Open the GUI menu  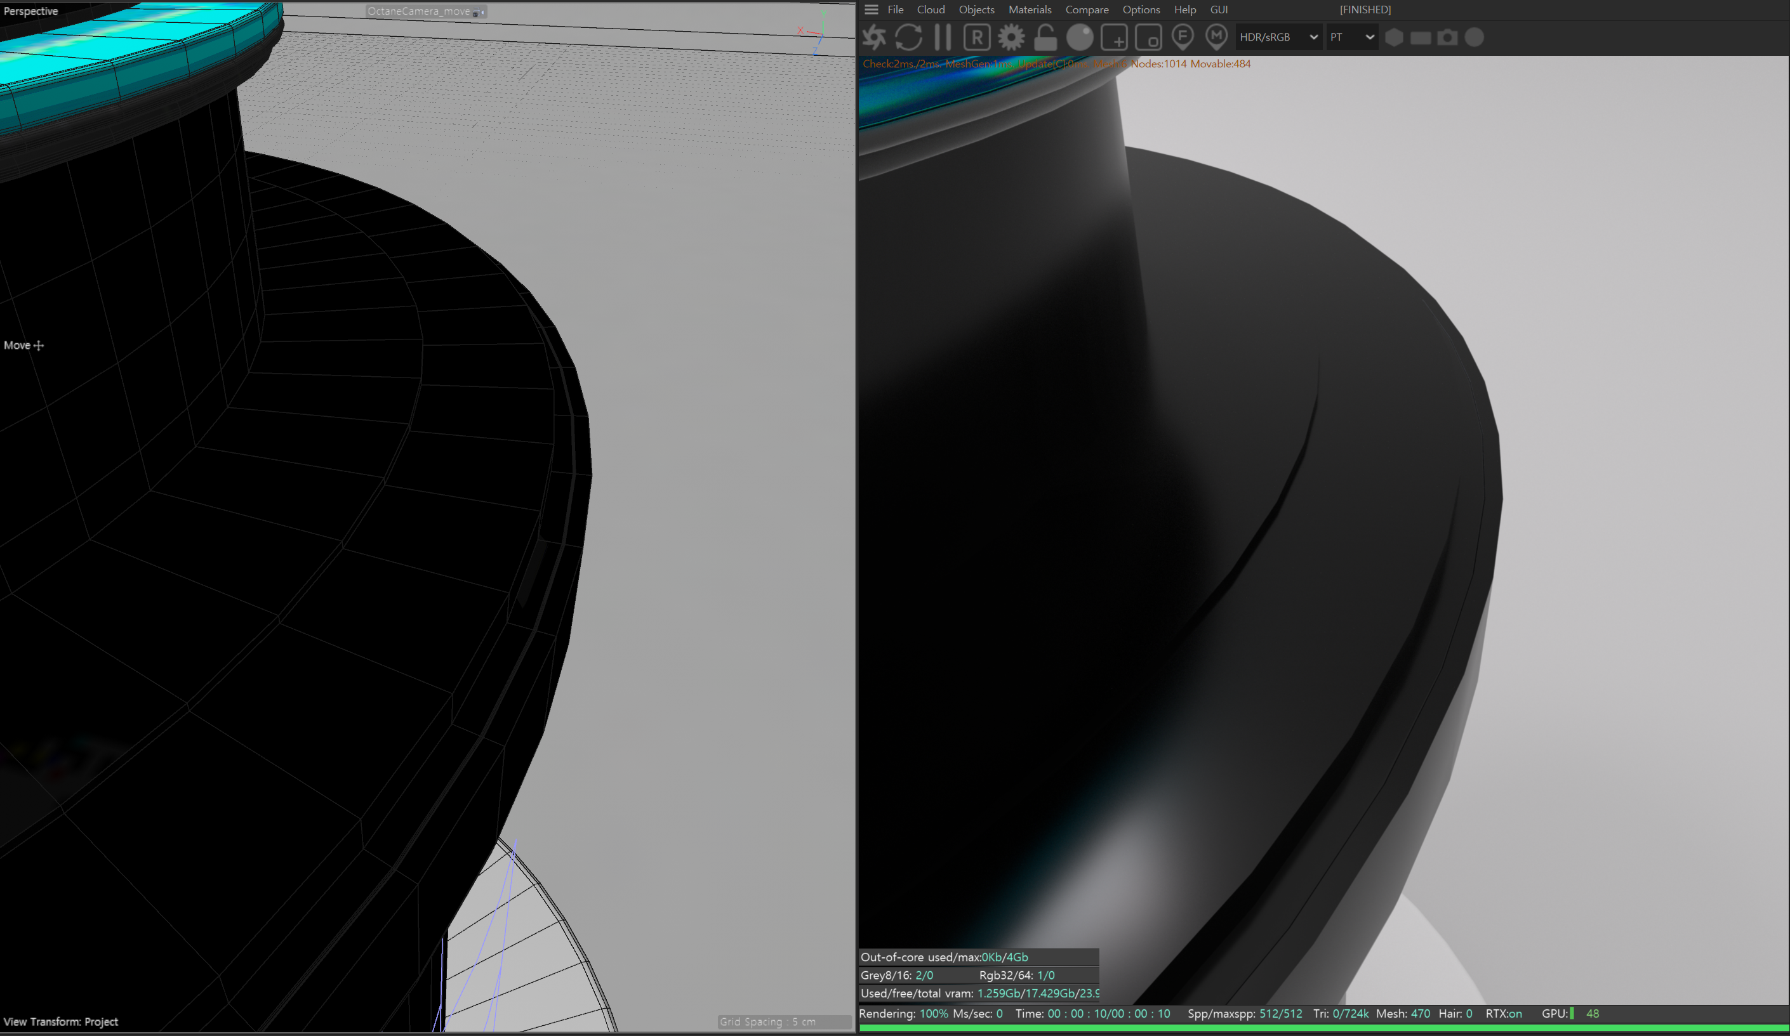(x=1219, y=10)
